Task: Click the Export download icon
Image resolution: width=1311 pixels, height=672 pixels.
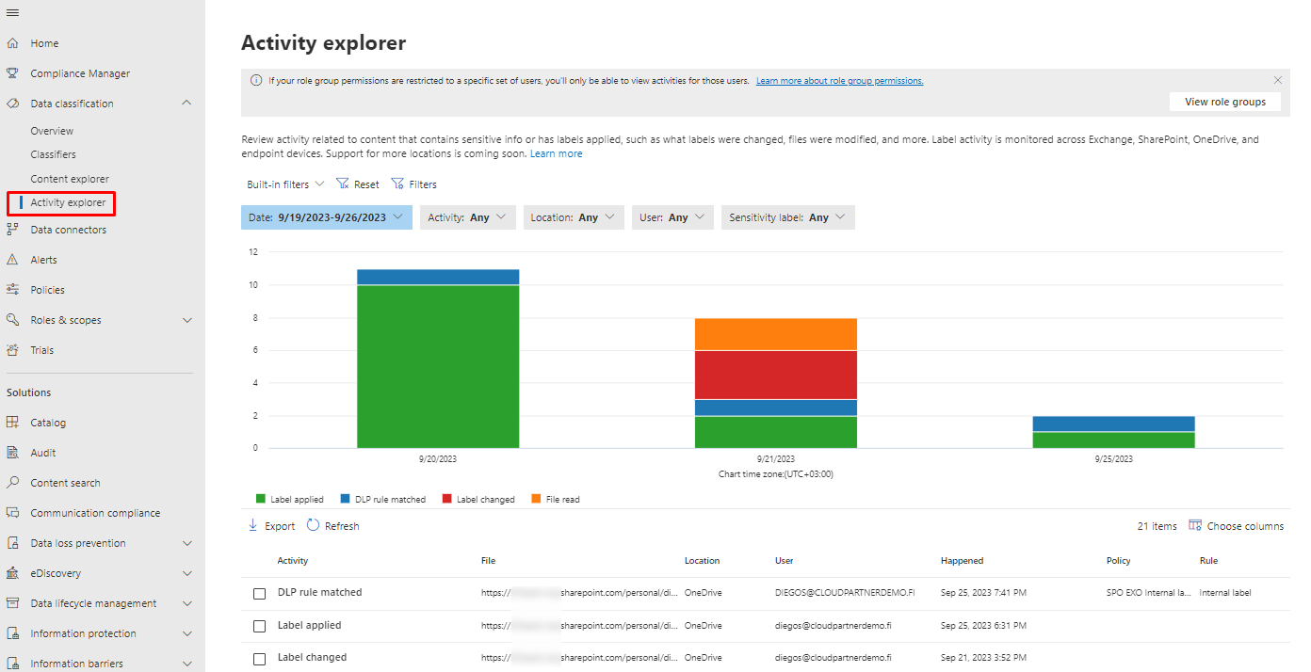Action: (253, 526)
